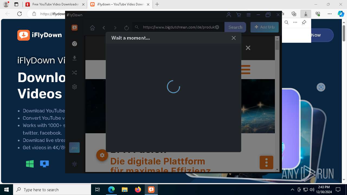347x195 pixels.
Task: Open the Copilot sidebar icon
Action: [x=341, y=14]
